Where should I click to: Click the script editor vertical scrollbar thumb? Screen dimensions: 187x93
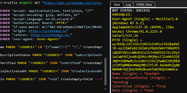[x=105, y=72]
